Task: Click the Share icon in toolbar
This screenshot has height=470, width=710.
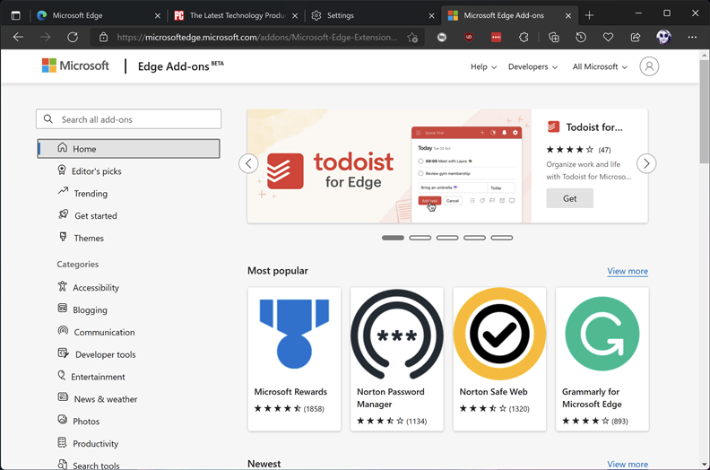Action: [x=636, y=37]
